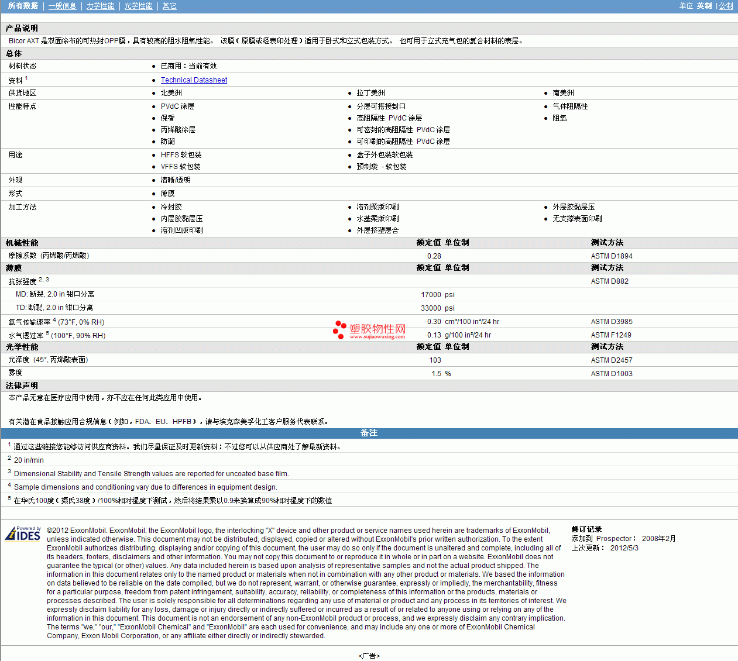Viewport: 738px width, 661px height.
Task: Click the 0.28 friction coefficient value
Action: click(434, 256)
